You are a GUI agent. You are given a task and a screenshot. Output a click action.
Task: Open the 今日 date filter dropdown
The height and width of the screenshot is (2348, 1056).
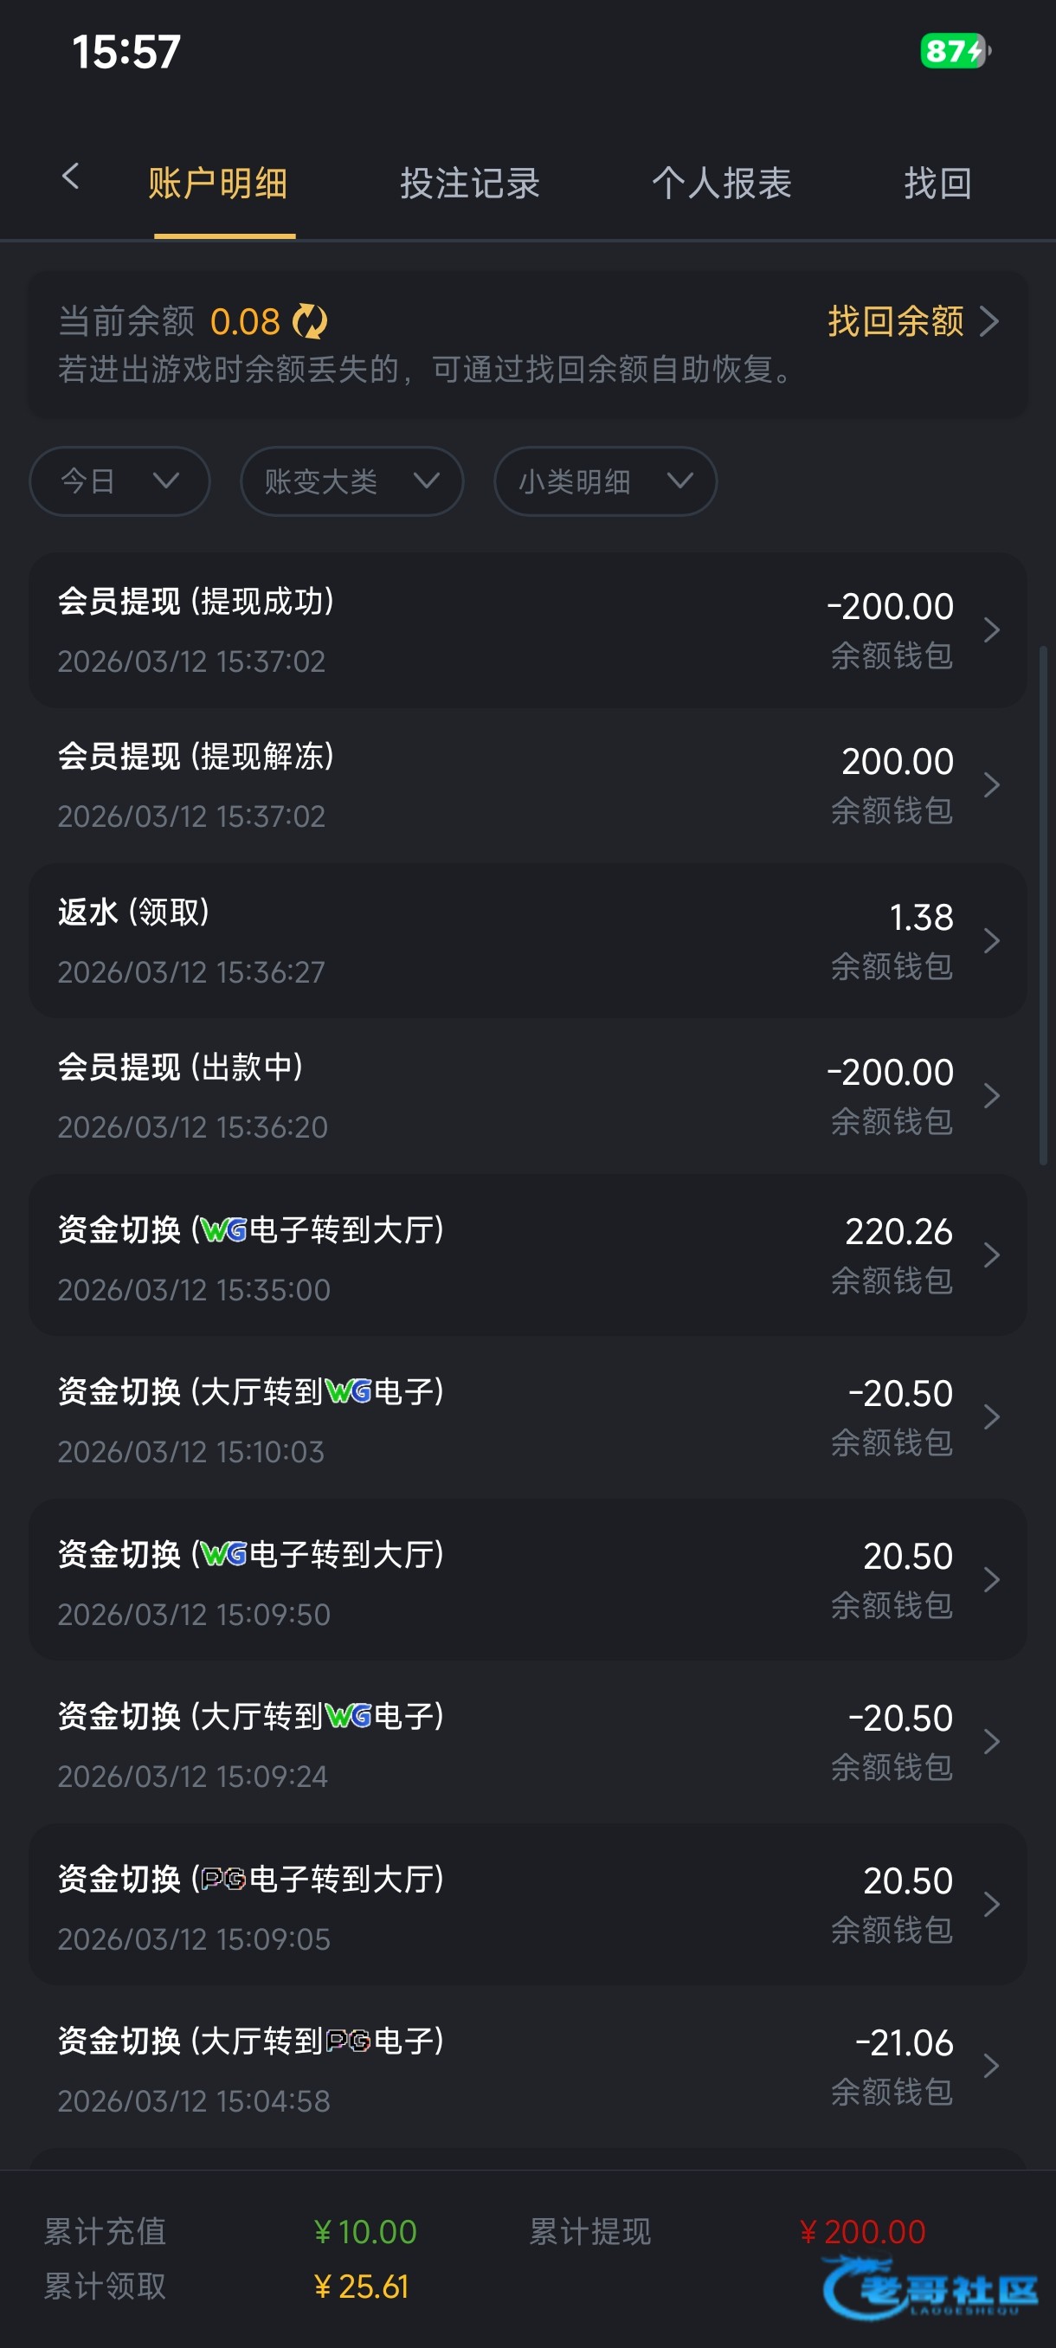[x=119, y=481]
